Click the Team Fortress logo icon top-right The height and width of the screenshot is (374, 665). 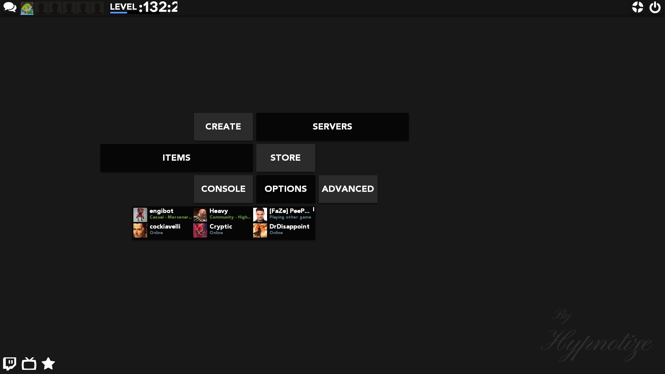(638, 7)
